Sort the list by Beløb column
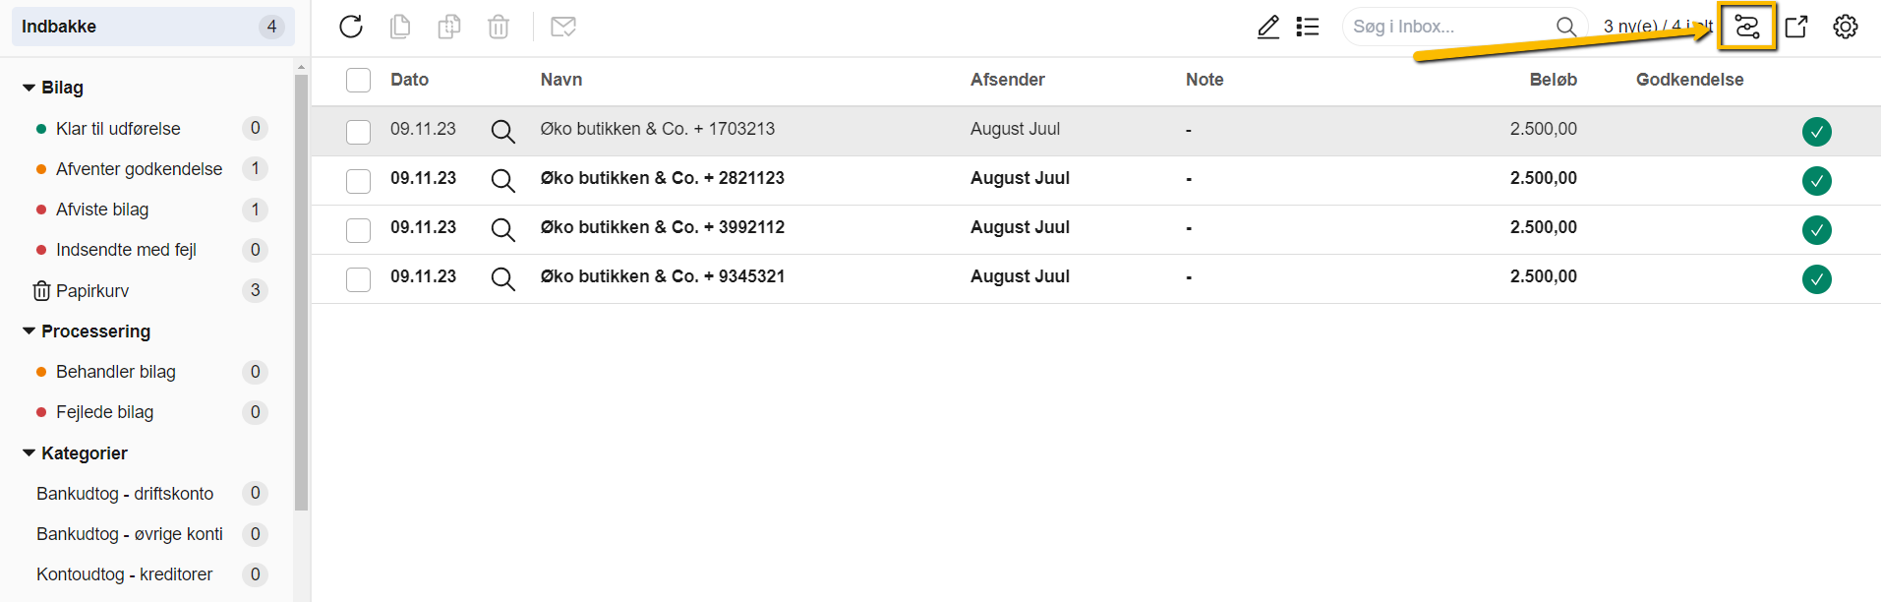 [1553, 80]
